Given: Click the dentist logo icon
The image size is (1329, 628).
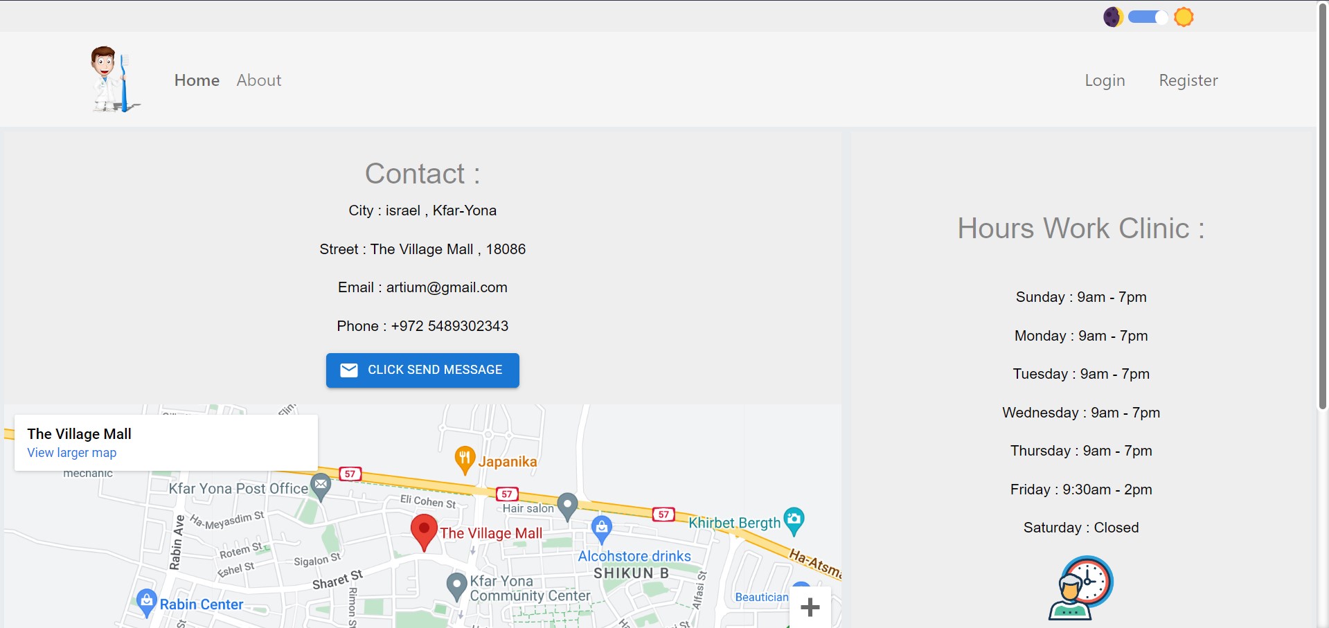Looking at the screenshot, I should point(114,78).
